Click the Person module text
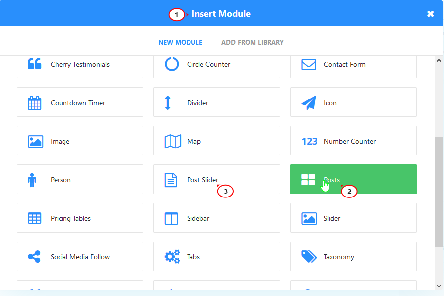The image size is (444, 296). coord(61,180)
